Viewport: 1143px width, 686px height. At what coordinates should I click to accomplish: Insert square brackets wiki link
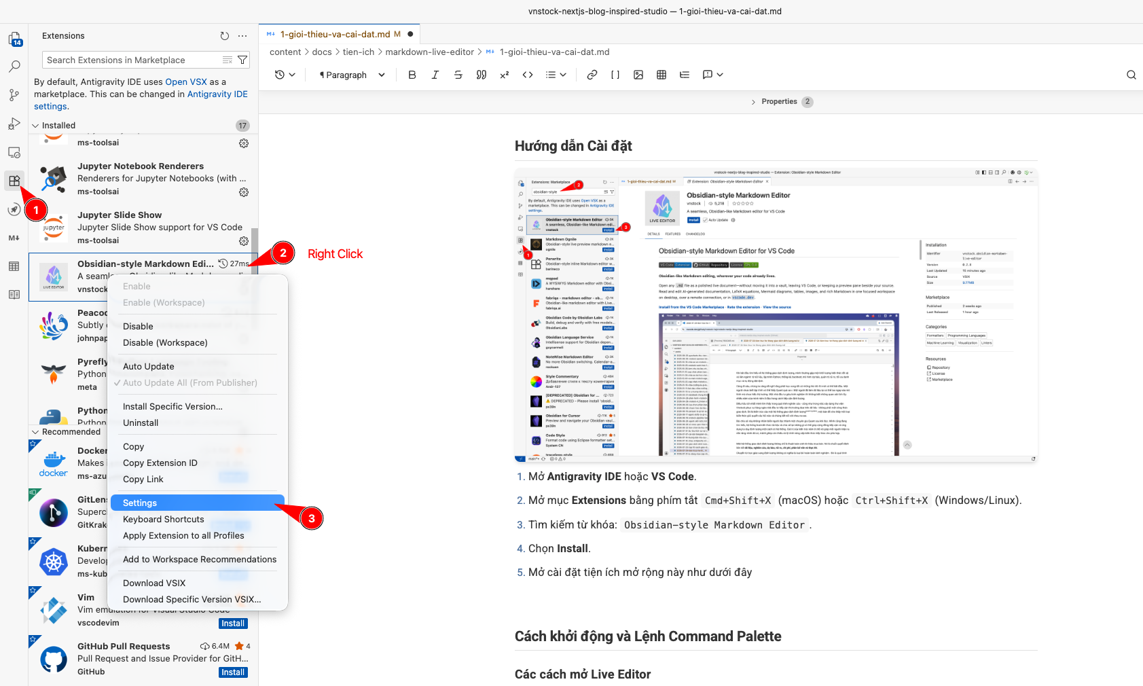615,75
